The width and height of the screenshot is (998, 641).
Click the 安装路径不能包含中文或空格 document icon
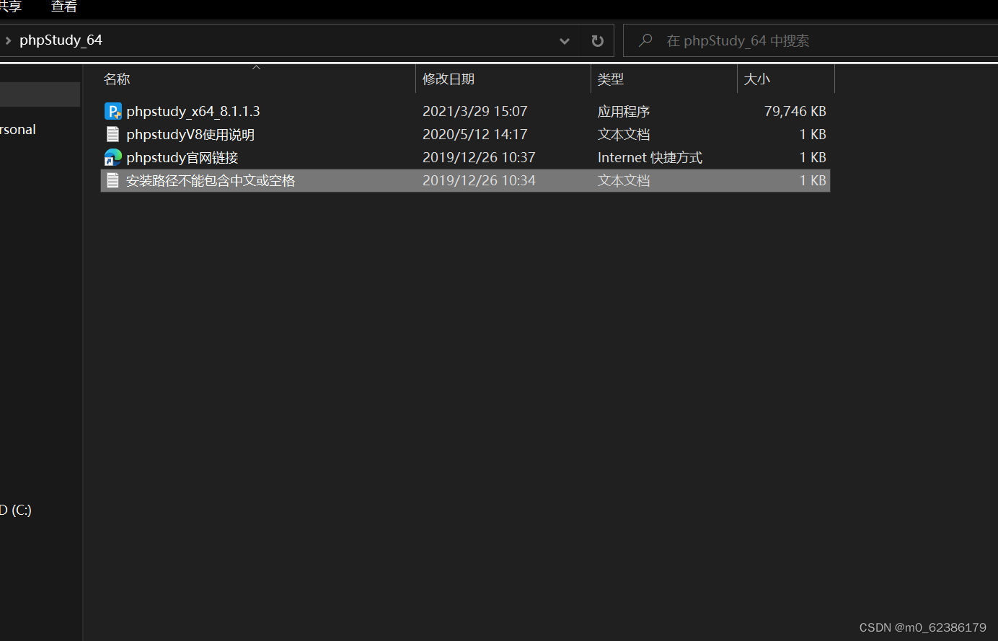click(112, 180)
